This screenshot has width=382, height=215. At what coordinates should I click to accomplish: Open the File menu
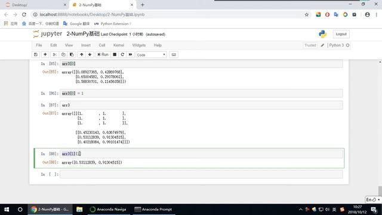click(x=39, y=45)
